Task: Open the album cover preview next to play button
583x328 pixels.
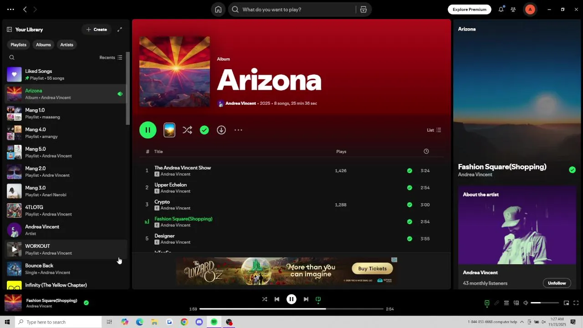Action: 169,130
